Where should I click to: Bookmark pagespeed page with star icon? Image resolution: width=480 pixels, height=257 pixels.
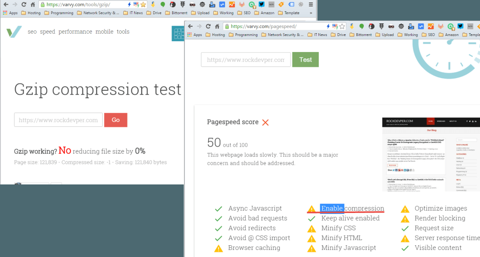point(342,26)
